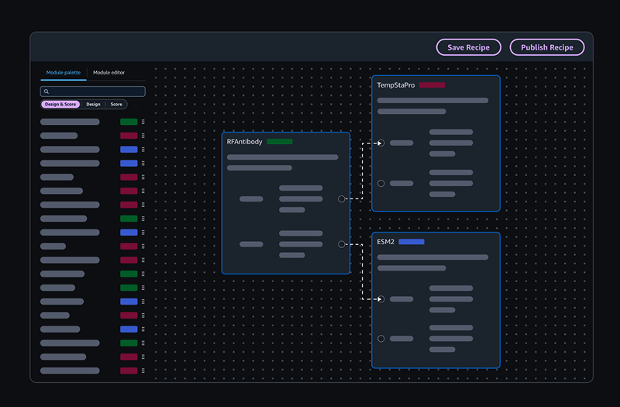The height and width of the screenshot is (407, 620).
Task: Click the Save Recipe button
Action: coord(468,47)
